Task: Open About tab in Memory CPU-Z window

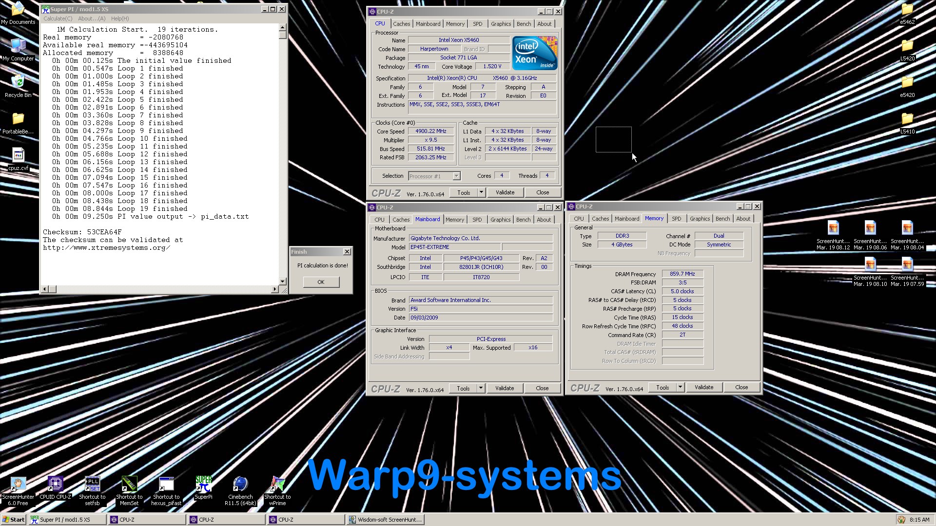Action: 743,219
